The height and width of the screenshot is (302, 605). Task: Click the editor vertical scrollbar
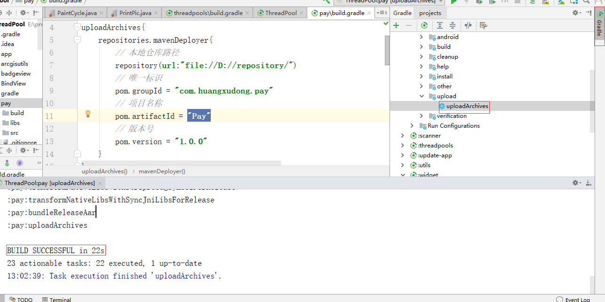pos(387,50)
